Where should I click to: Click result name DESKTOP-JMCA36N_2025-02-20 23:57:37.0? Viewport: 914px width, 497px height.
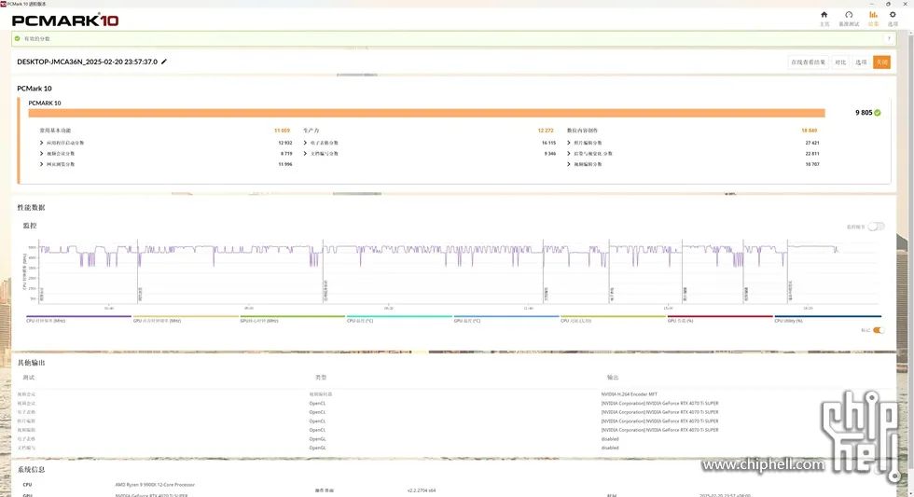[87, 62]
